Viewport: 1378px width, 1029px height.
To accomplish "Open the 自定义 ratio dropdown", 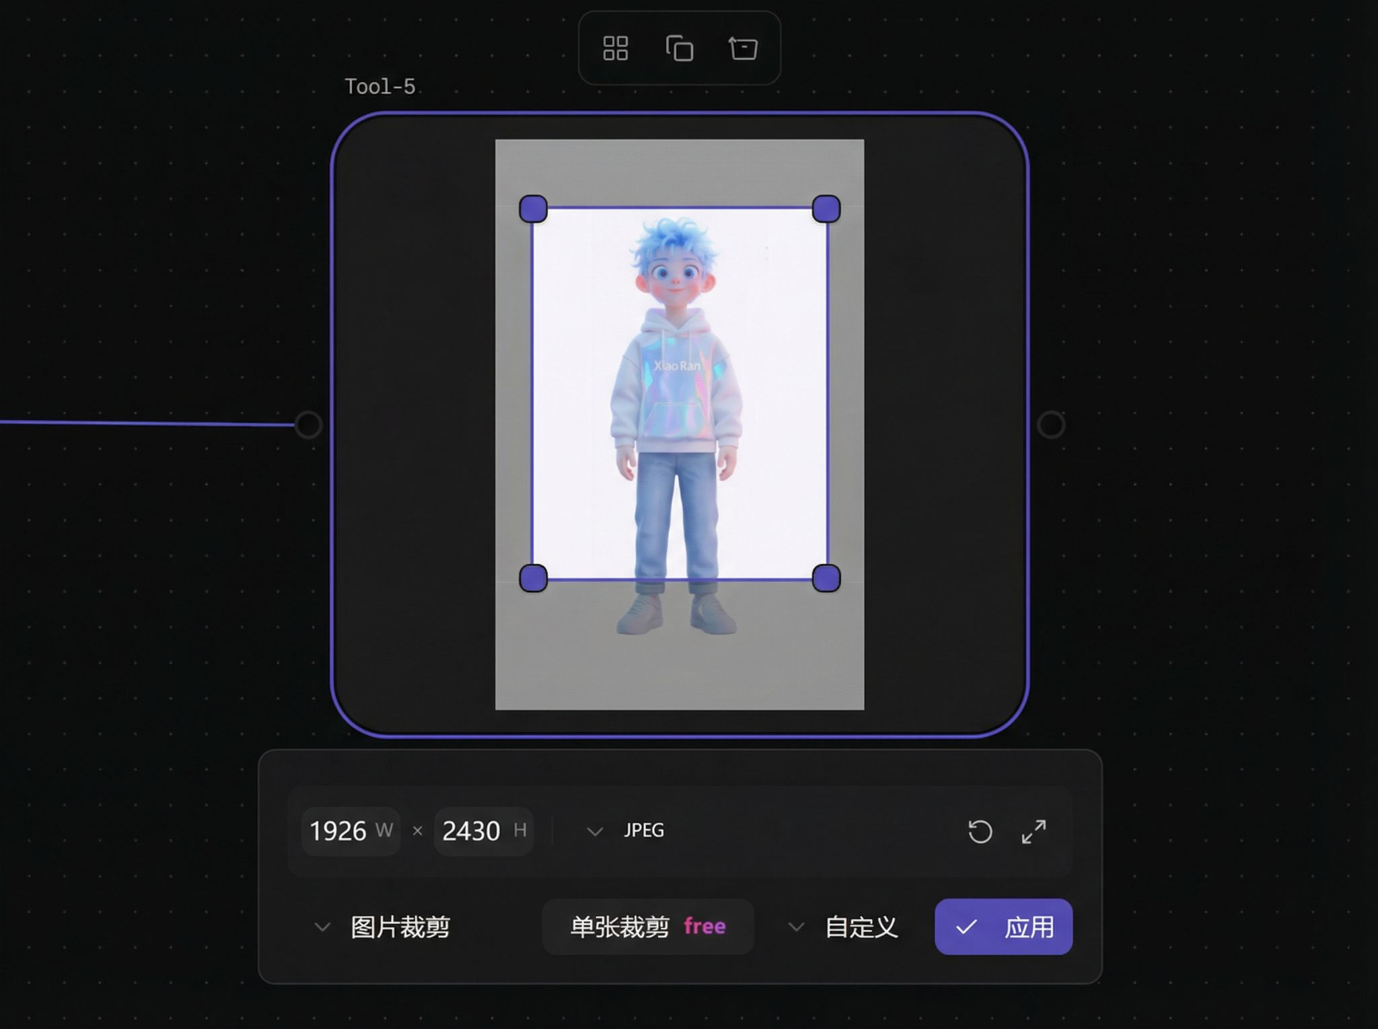I will point(797,927).
